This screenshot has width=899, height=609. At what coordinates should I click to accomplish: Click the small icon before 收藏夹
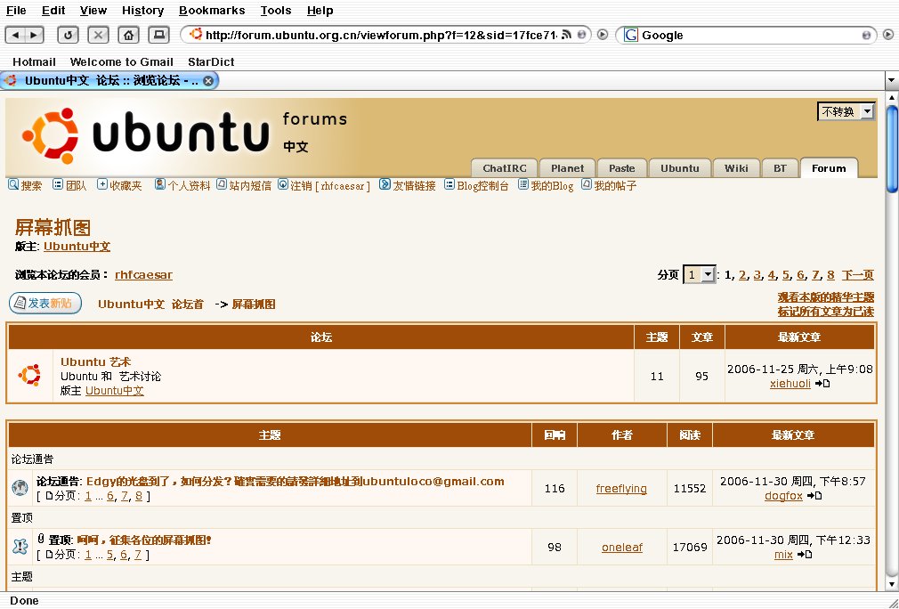point(102,184)
